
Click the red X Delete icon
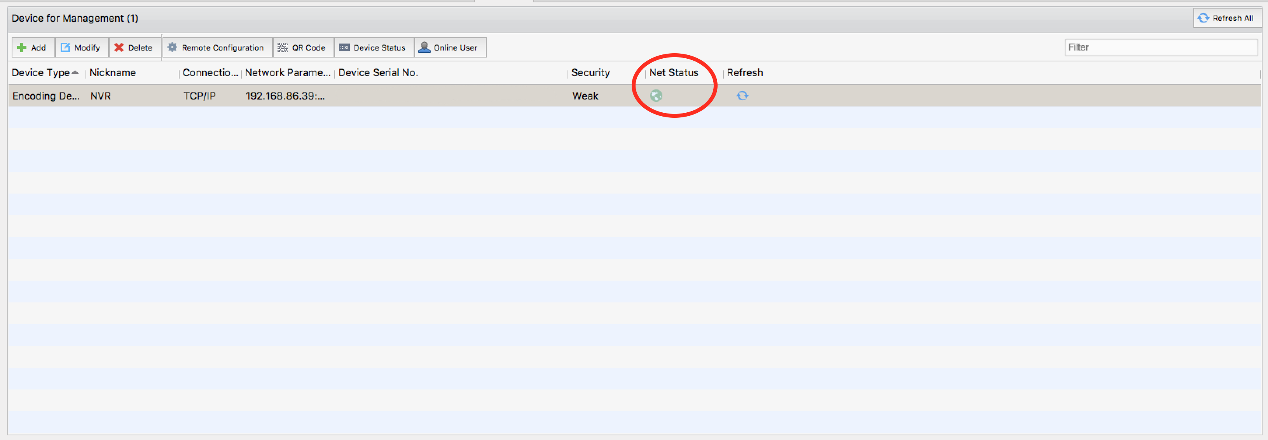(119, 48)
